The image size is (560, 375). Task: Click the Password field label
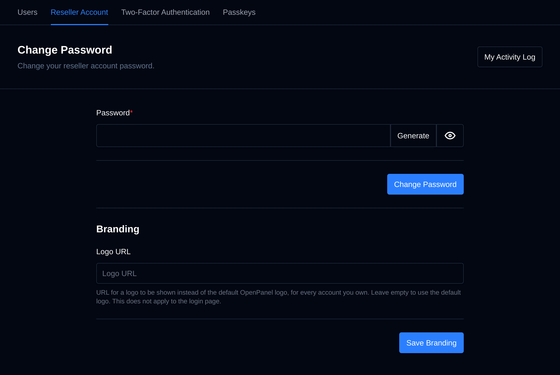[x=114, y=113]
